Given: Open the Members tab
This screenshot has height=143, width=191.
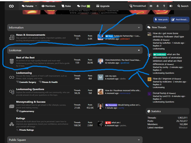Looking at the screenshot, I should click(x=48, y=6).
